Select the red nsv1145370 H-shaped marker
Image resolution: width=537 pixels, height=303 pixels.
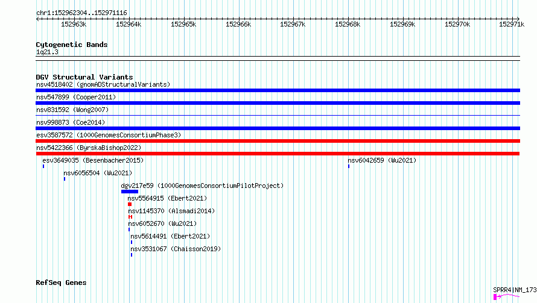tap(130, 217)
